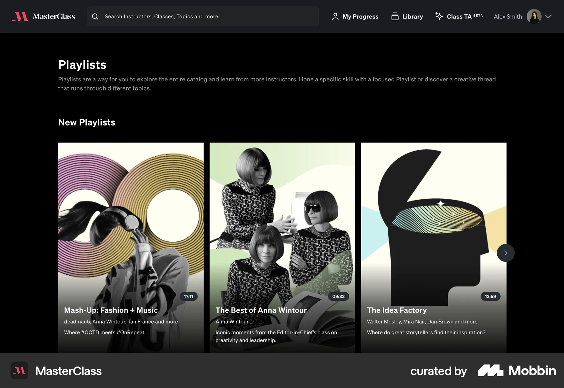Click the 09:32 timestamp on Anna Wintour playlist
This screenshot has height=388, width=564.
point(338,297)
